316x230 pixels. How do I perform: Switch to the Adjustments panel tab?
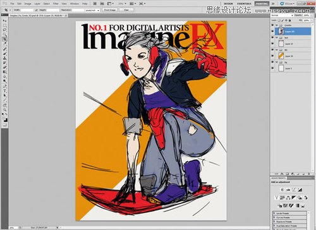279,178
